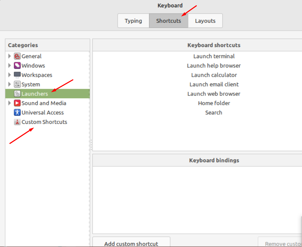Expand the System category arrow
This screenshot has height=247, width=302.
pyautogui.click(x=9, y=84)
